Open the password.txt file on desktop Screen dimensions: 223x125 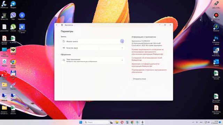4,28
